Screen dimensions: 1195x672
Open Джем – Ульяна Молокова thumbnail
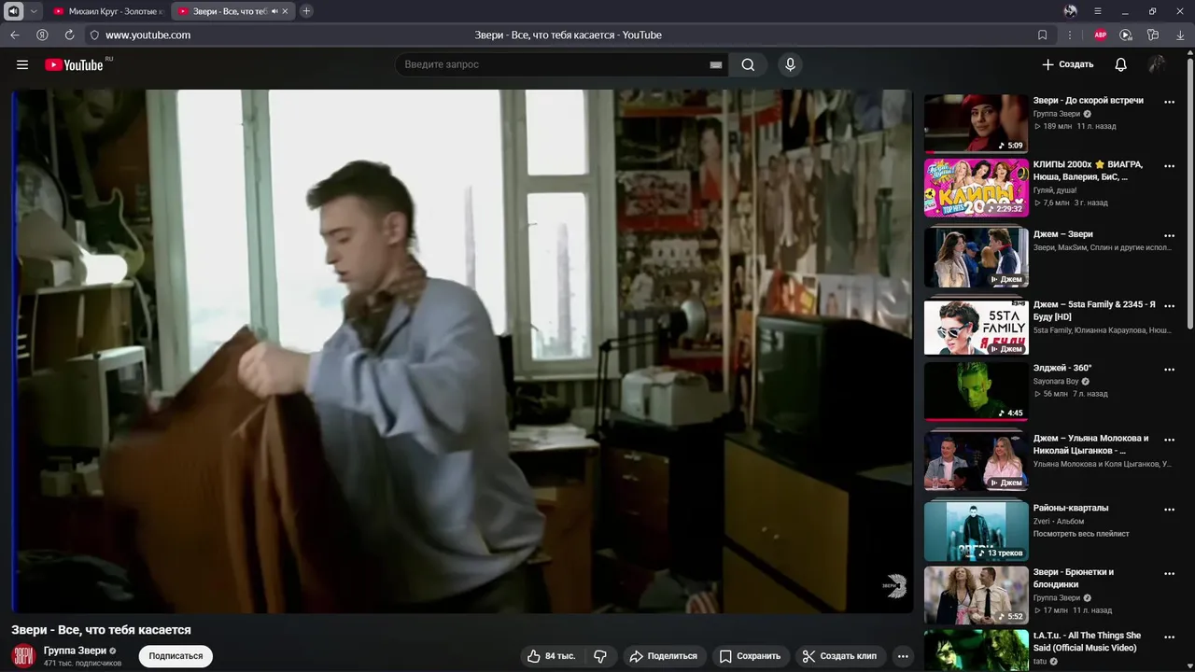coord(976,461)
